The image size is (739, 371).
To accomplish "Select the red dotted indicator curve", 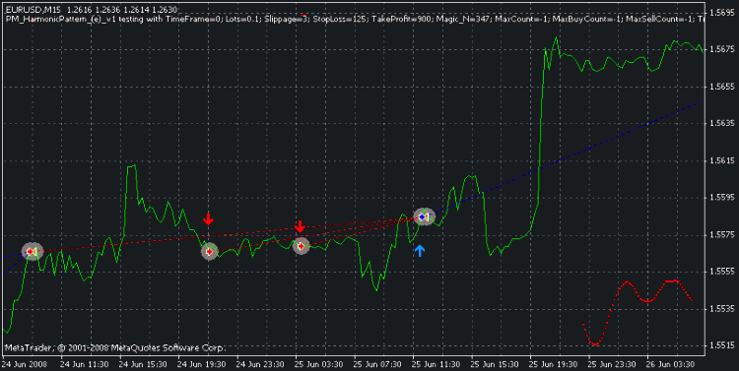I will [638, 312].
